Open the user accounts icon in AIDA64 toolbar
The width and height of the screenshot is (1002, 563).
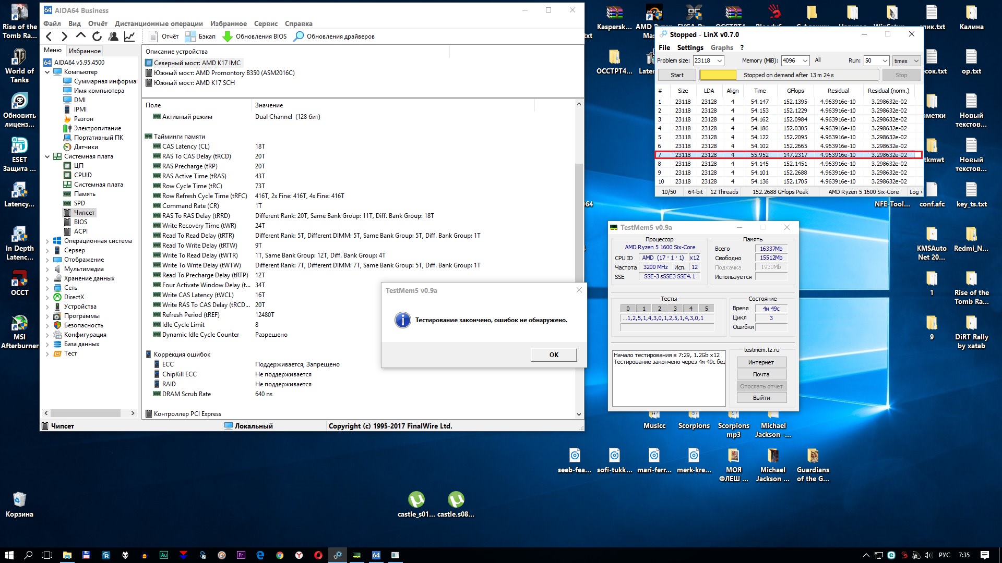(113, 36)
